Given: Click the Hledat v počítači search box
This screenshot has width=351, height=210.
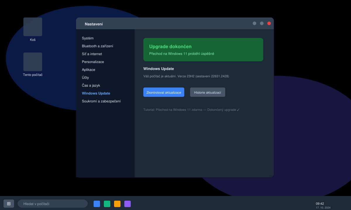Looking at the screenshot, I should pos(53,204).
